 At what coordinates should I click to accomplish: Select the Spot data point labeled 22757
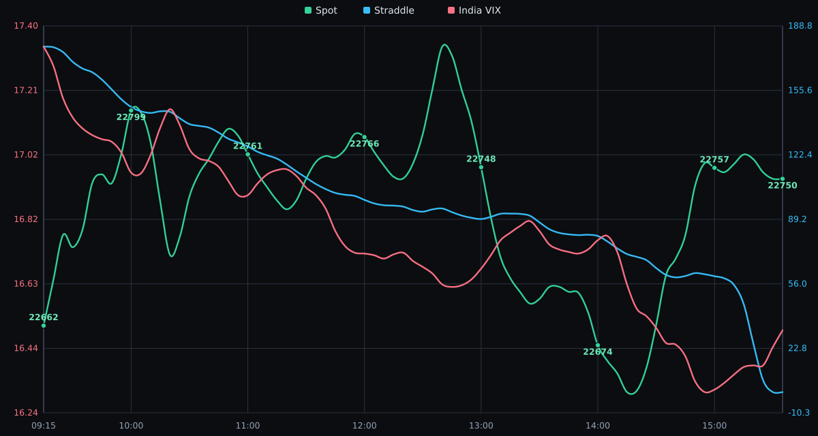pos(714,168)
